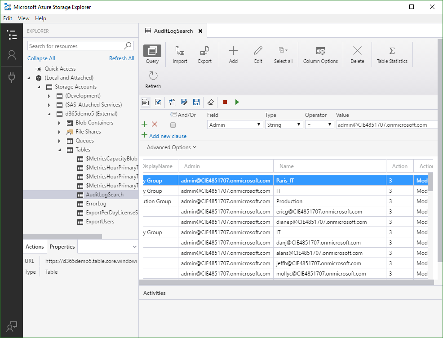Run the query with green play button

pos(237,102)
